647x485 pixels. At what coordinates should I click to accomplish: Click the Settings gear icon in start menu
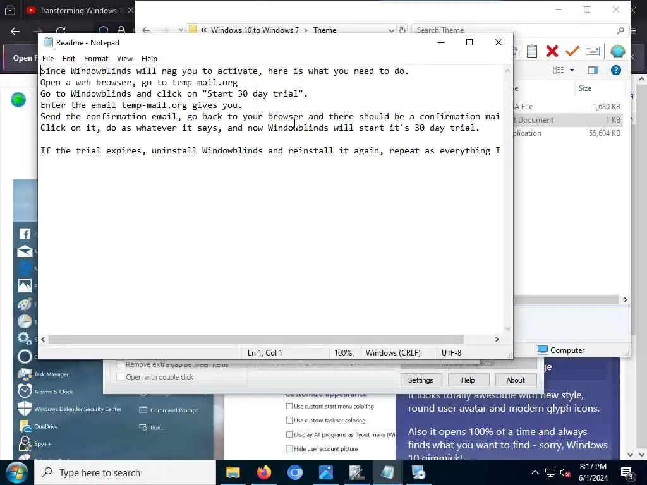(x=25, y=338)
